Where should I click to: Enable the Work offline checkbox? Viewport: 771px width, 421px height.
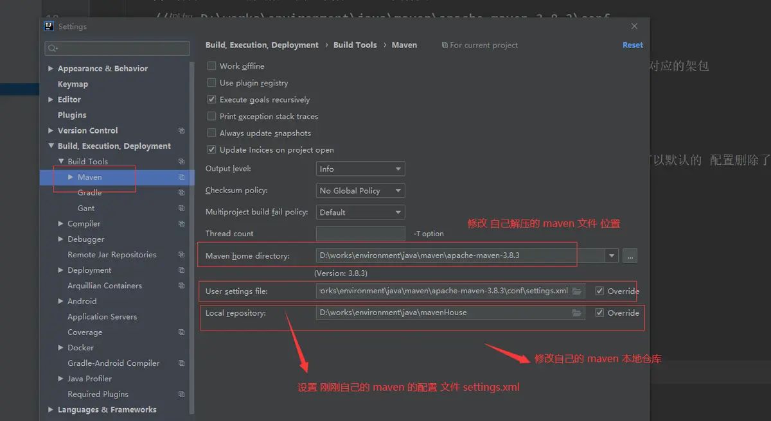point(211,66)
